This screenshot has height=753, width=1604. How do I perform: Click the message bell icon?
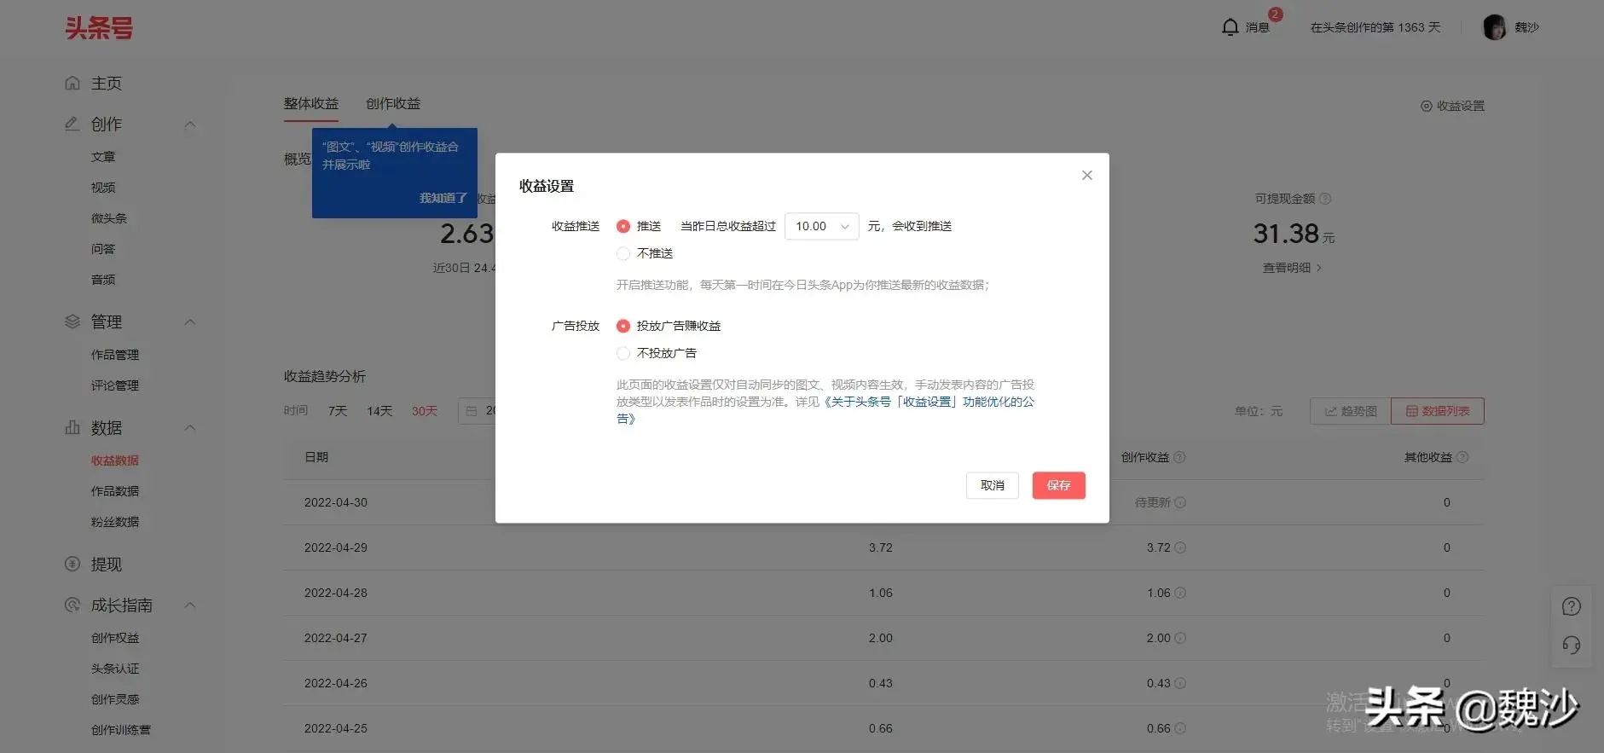coord(1230,27)
